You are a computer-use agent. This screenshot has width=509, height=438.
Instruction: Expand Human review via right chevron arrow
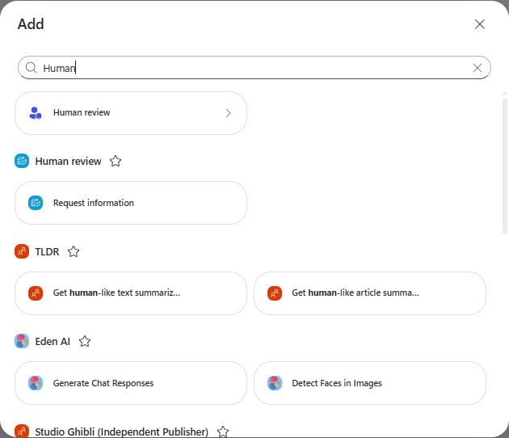tap(228, 113)
